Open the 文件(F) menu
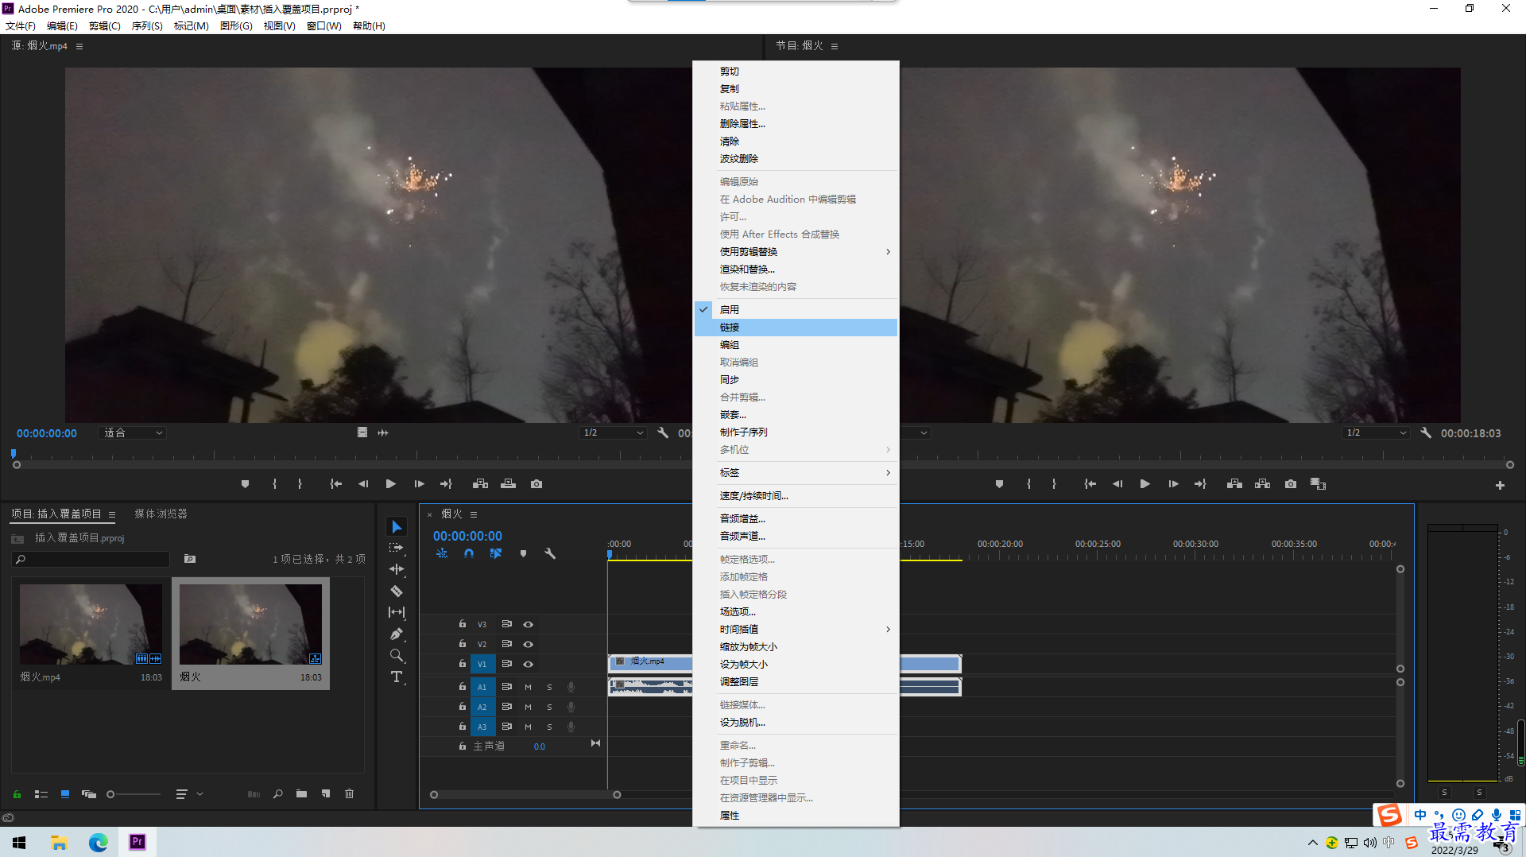Image resolution: width=1526 pixels, height=857 pixels. pyautogui.click(x=21, y=26)
